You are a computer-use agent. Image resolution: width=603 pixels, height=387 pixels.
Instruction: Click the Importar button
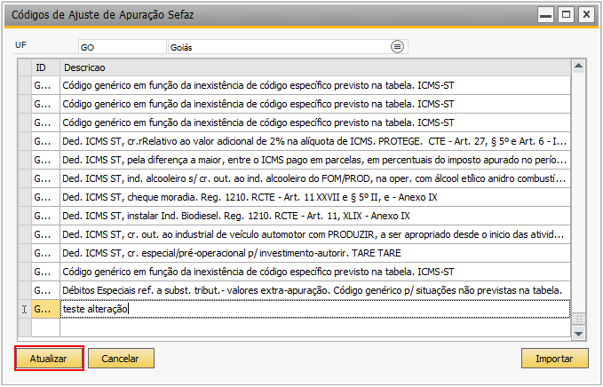[554, 359]
